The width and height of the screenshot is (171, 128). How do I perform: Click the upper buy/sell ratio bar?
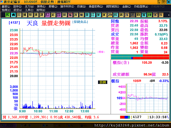140,55
